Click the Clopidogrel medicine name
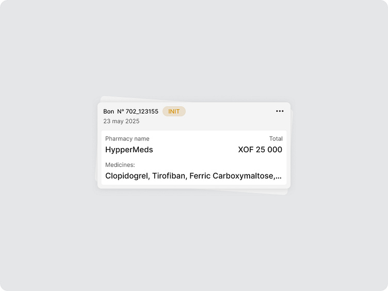This screenshot has height=291, width=388. (127, 176)
